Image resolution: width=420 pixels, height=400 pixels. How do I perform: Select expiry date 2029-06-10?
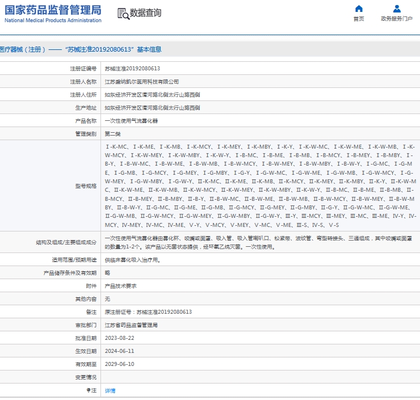coord(119,364)
